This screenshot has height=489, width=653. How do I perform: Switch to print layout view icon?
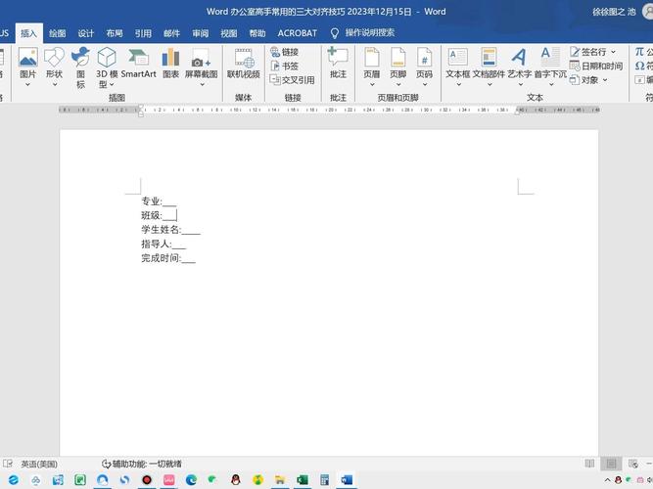pyautogui.click(x=611, y=464)
